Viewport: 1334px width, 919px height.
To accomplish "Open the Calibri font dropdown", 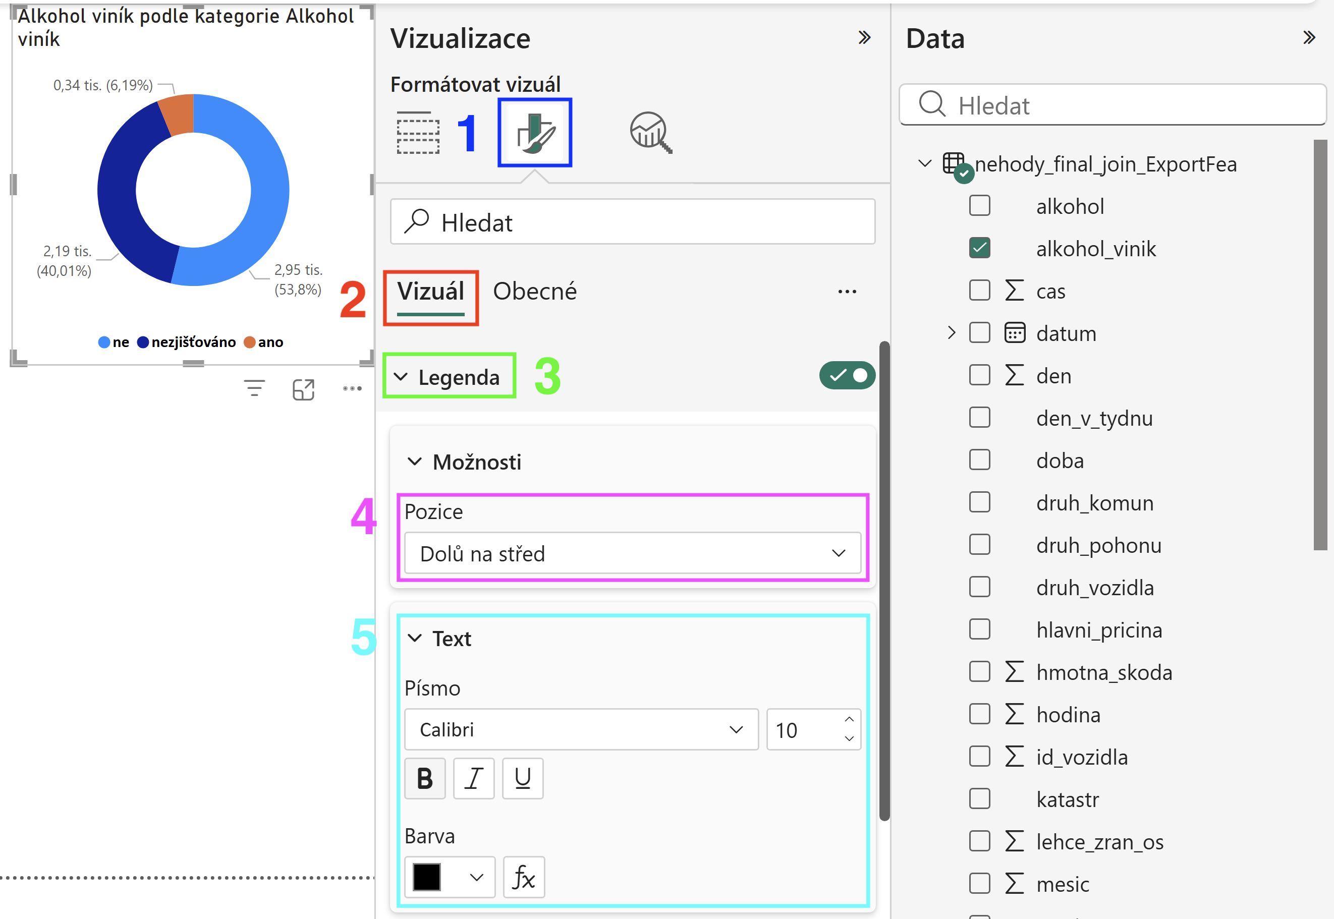I will [581, 729].
